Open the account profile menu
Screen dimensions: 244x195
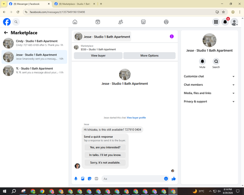coord(234,22)
